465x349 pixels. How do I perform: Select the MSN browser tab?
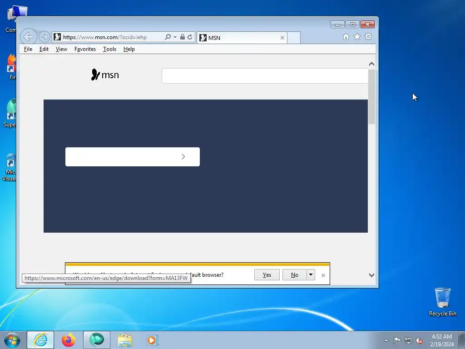[242, 38]
